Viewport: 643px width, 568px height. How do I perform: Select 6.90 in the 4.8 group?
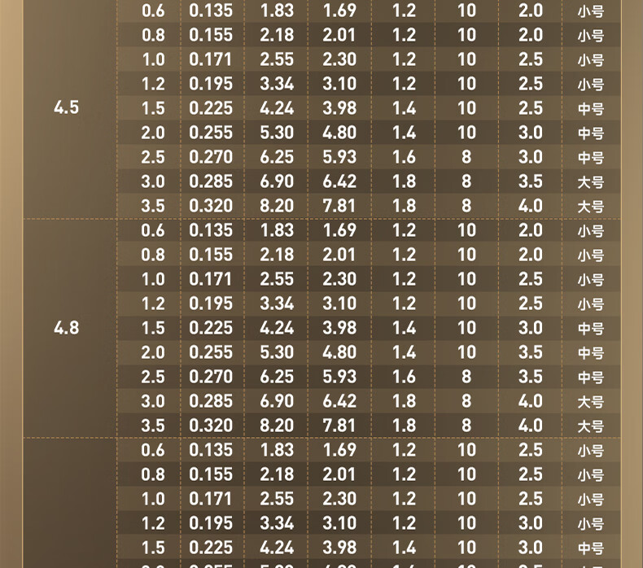click(x=277, y=401)
